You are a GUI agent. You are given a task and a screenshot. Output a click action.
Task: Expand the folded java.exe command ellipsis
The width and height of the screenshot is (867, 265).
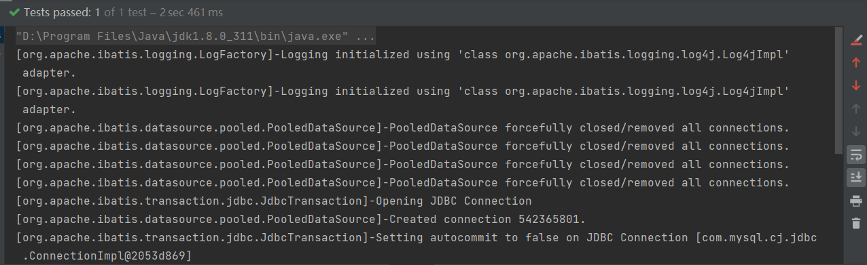point(366,36)
